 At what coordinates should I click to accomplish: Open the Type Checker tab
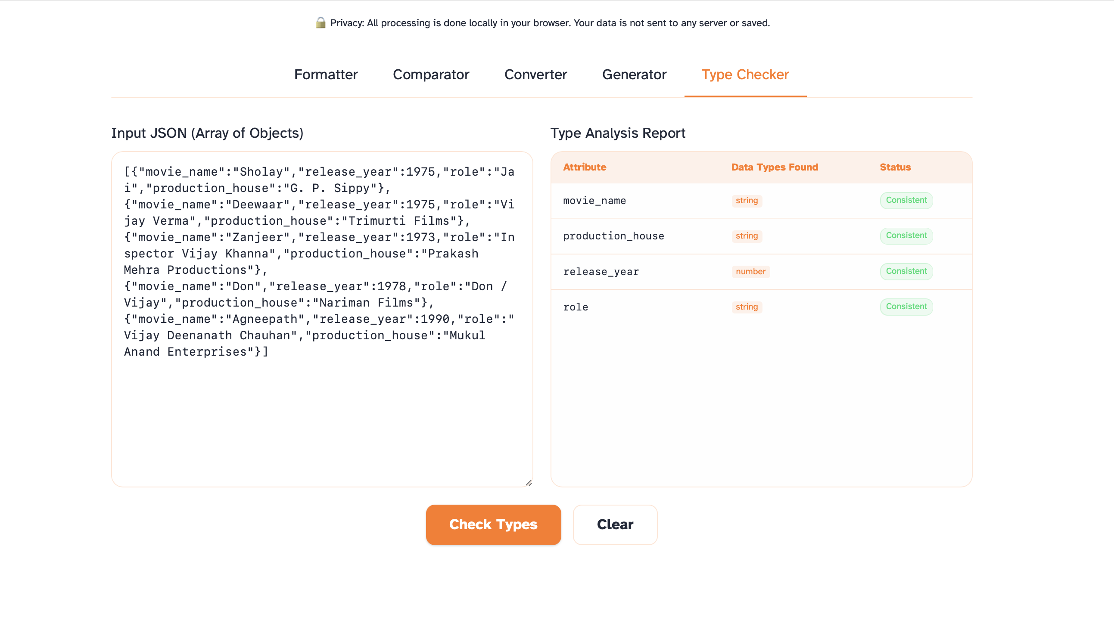tap(744, 74)
